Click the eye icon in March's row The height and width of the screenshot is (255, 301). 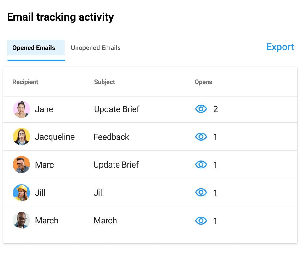201,221
